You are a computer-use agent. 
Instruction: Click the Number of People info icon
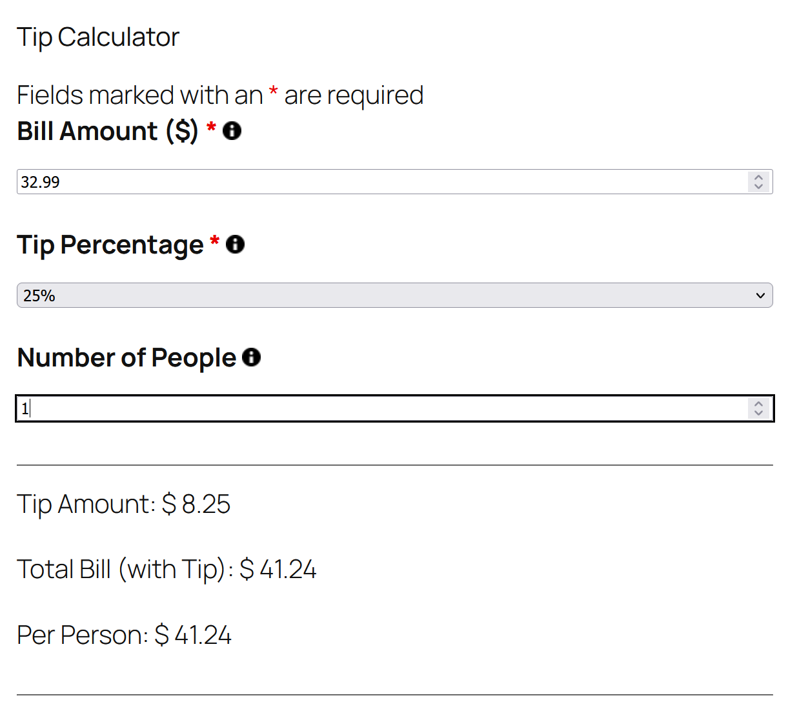251,357
